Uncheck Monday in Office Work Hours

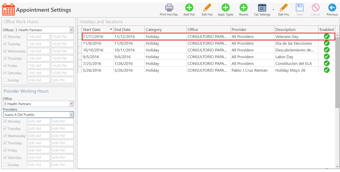click(x=5, y=36)
